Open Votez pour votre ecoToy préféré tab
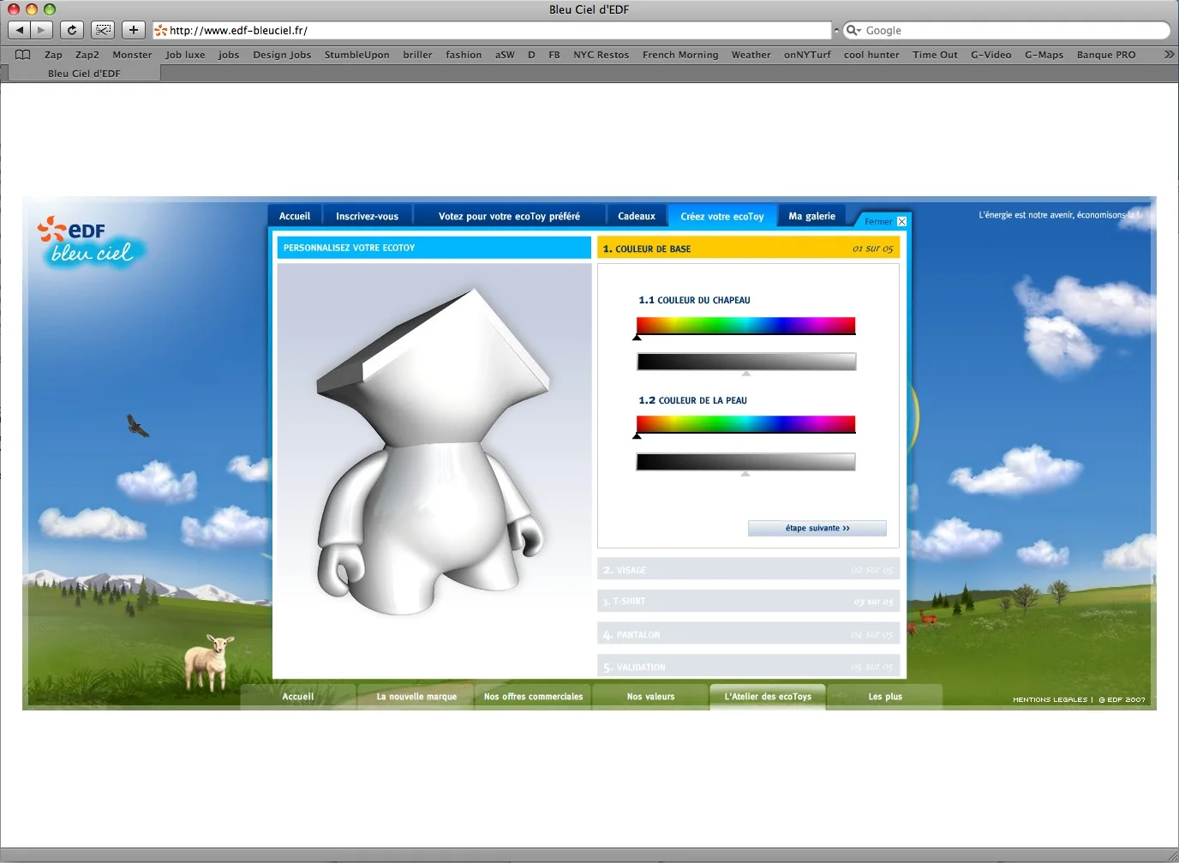 [509, 216]
